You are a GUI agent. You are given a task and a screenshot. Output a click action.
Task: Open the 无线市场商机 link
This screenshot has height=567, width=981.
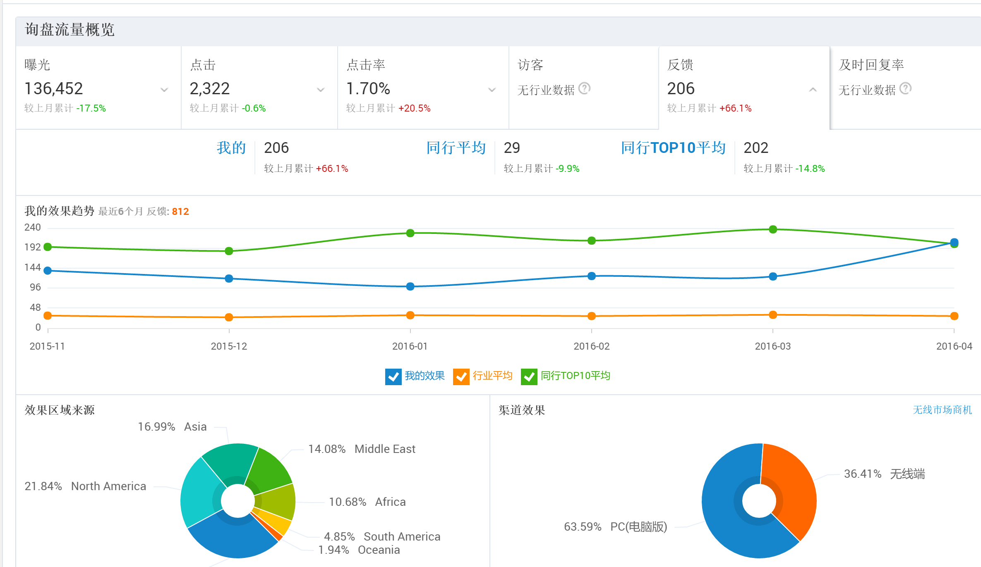click(942, 410)
